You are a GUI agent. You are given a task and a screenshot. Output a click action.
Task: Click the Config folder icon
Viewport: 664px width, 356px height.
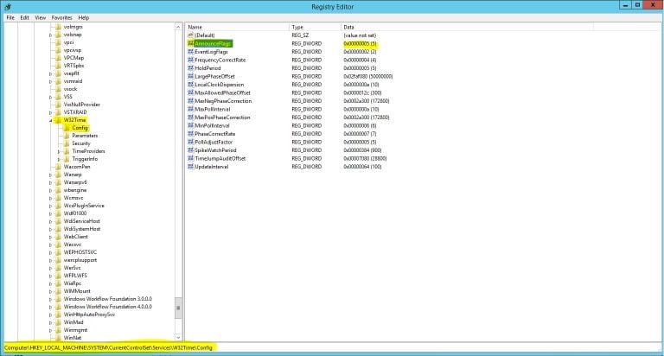(67, 128)
